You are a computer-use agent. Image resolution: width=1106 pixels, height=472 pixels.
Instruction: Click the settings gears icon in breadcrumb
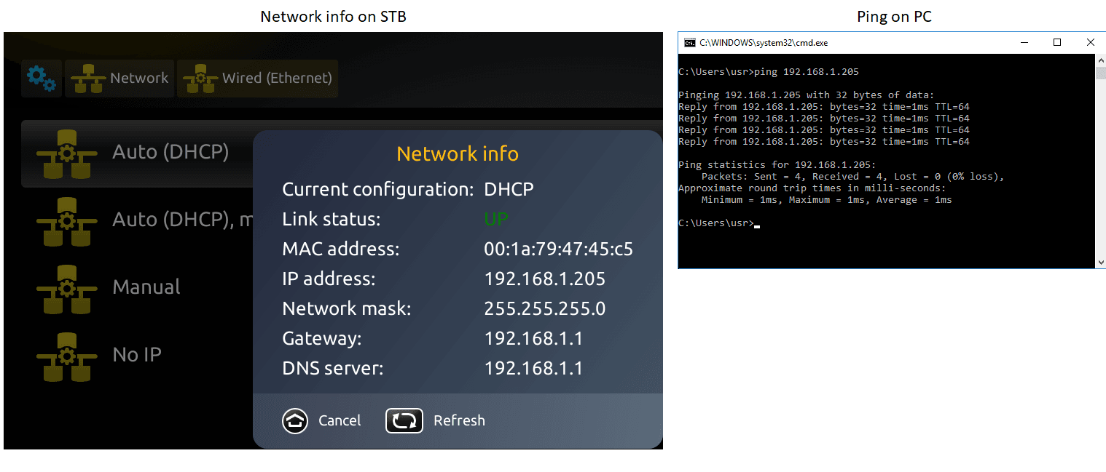(x=41, y=78)
